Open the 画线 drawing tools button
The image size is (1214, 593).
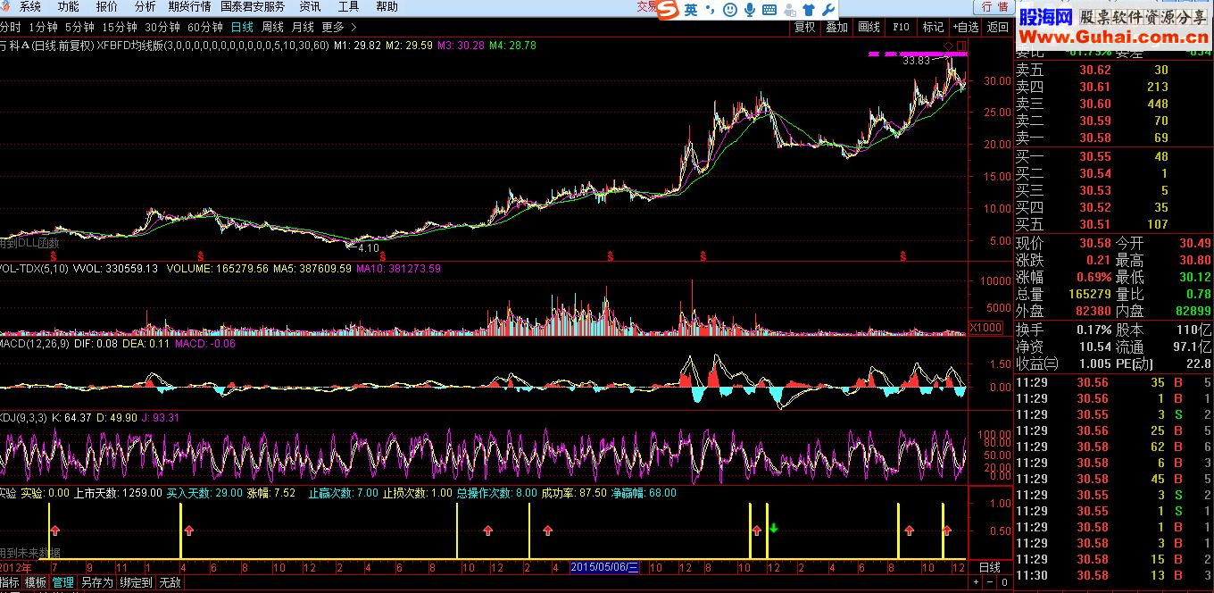click(869, 28)
